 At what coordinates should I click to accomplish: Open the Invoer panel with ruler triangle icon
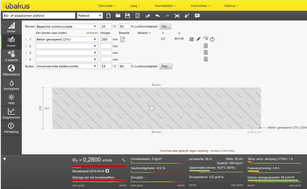click(11, 28)
